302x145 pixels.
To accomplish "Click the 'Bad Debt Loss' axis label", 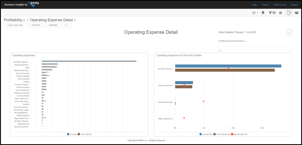I will pyautogui.click(x=24, y=124).
